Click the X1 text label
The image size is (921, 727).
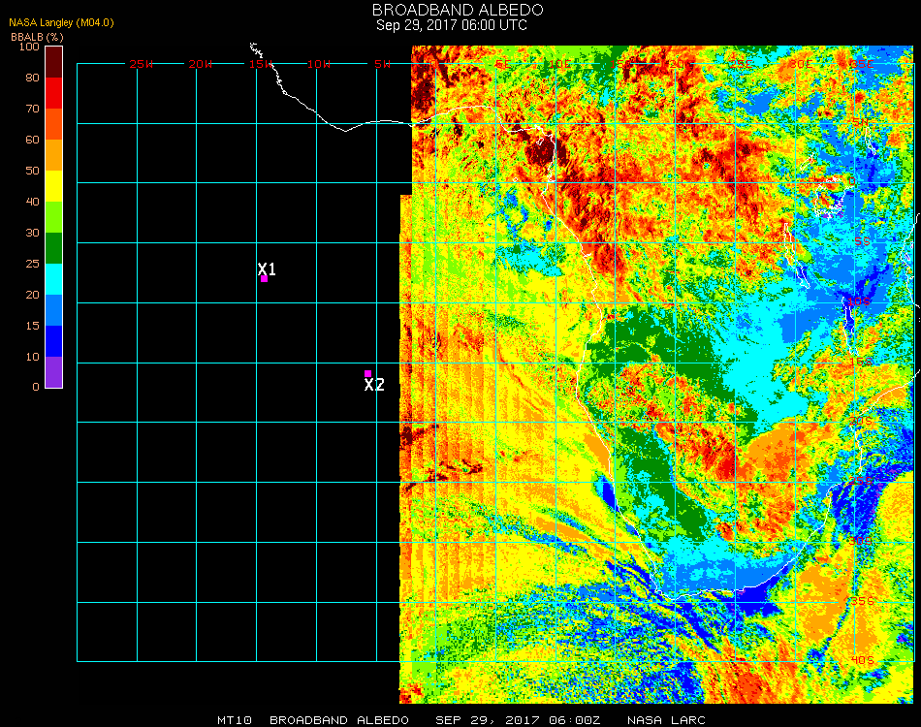(267, 269)
